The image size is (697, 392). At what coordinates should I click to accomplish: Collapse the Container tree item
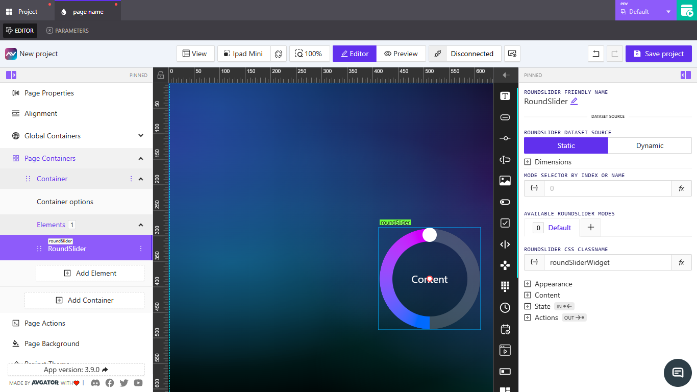click(x=141, y=179)
